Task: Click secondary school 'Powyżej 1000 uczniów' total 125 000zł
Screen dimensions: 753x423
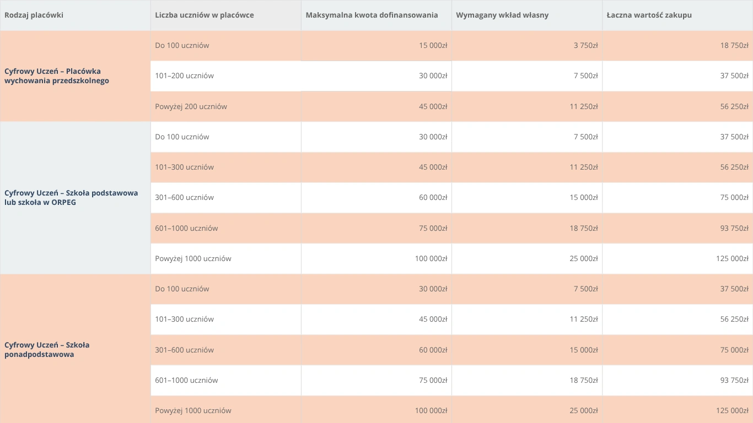Action: click(677, 410)
